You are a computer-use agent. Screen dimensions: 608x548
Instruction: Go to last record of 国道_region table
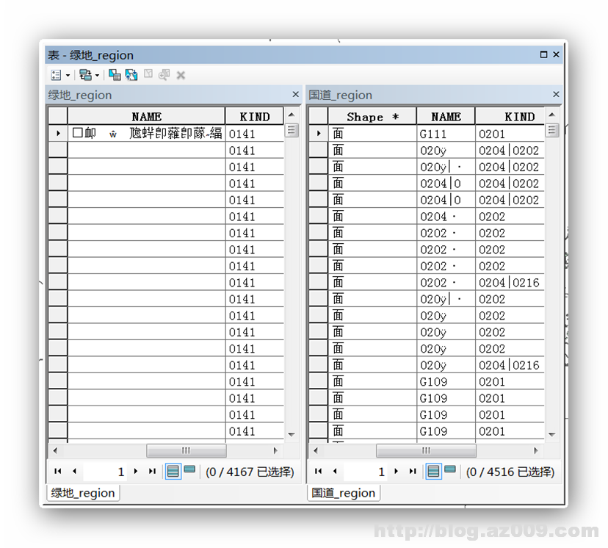[411, 472]
